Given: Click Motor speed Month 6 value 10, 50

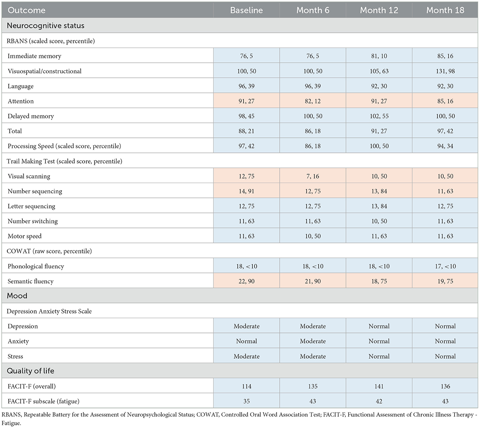Looking at the screenshot, I should (313, 236).
